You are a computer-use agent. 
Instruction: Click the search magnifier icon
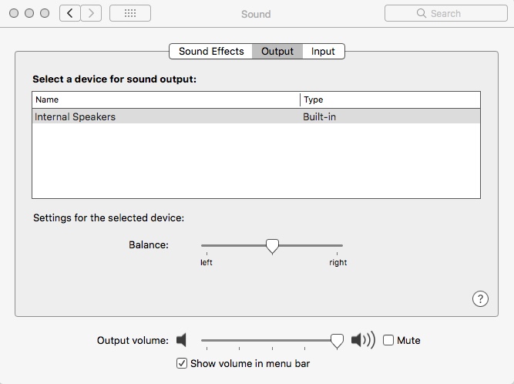click(x=422, y=13)
